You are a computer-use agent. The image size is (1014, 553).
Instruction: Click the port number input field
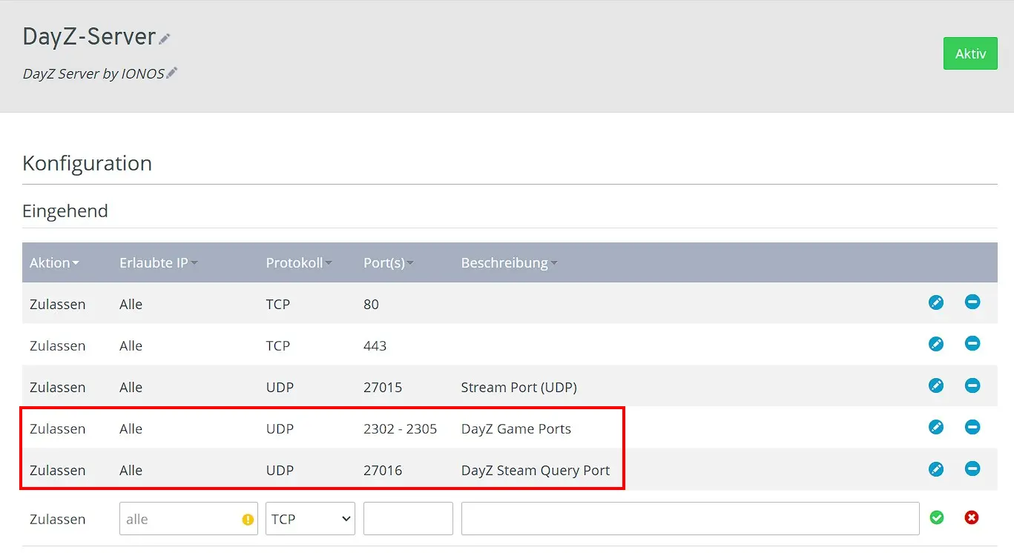pos(407,518)
